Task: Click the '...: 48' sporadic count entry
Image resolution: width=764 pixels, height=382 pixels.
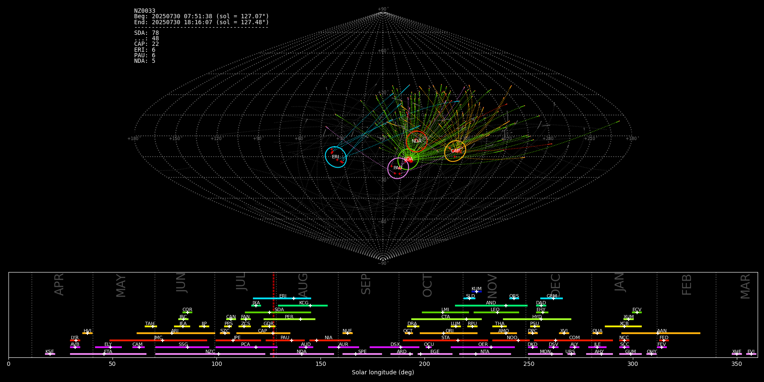Action: 146,38
